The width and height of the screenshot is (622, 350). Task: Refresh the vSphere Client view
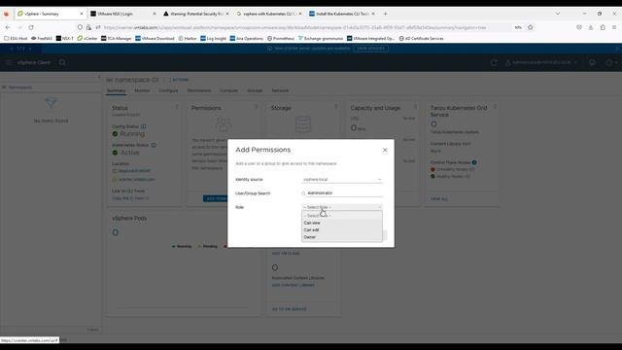click(x=494, y=62)
